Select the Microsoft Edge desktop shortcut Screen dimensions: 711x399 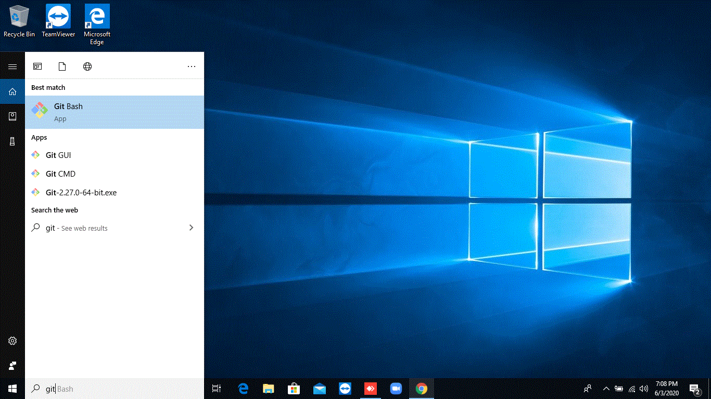97,25
